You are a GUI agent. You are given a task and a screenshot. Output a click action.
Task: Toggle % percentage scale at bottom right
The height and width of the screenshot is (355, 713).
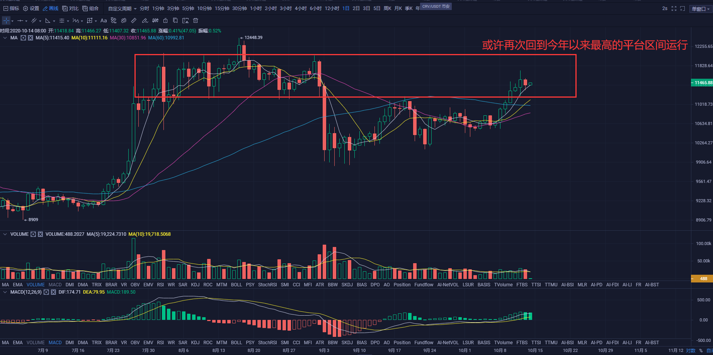pos(701,350)
